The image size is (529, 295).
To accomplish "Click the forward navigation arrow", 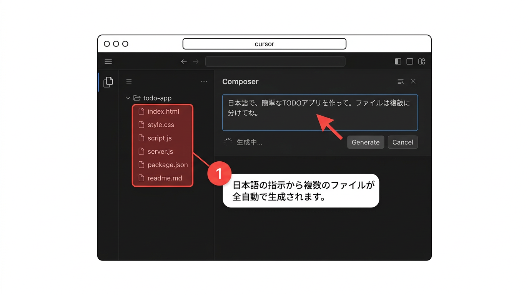I will pos(195,61).
